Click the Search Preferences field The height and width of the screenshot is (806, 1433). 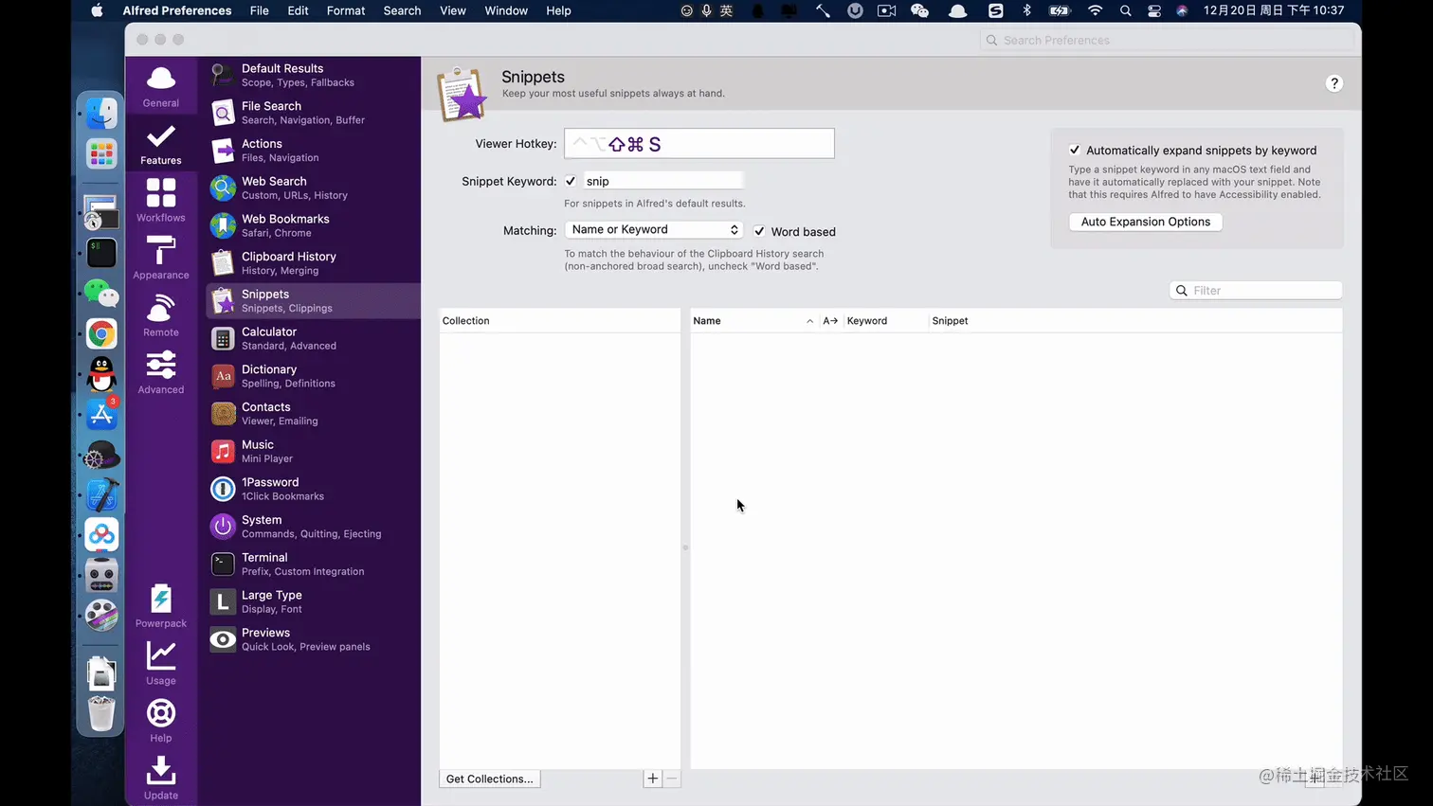[1168, 40]
